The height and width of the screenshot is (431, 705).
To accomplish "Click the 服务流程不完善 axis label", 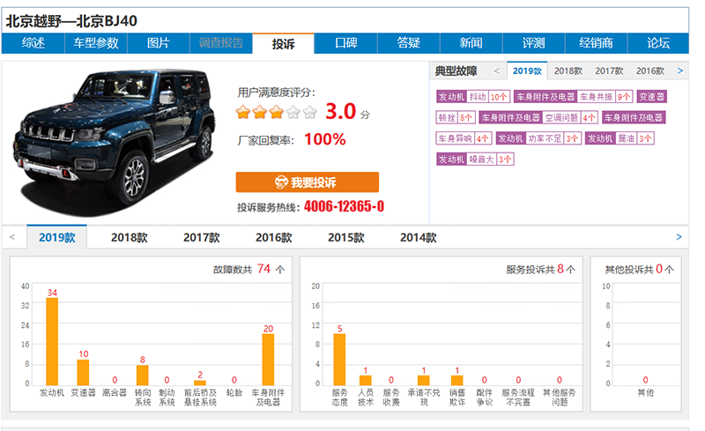I will [518, 398].
